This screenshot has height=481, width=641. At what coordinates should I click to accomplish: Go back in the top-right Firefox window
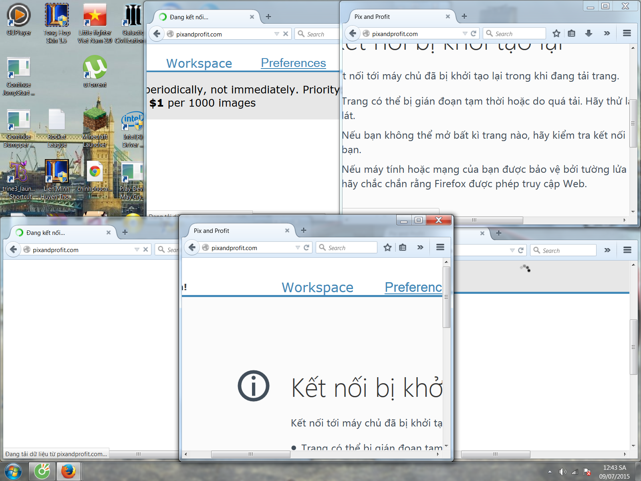(x=353, y=33)
